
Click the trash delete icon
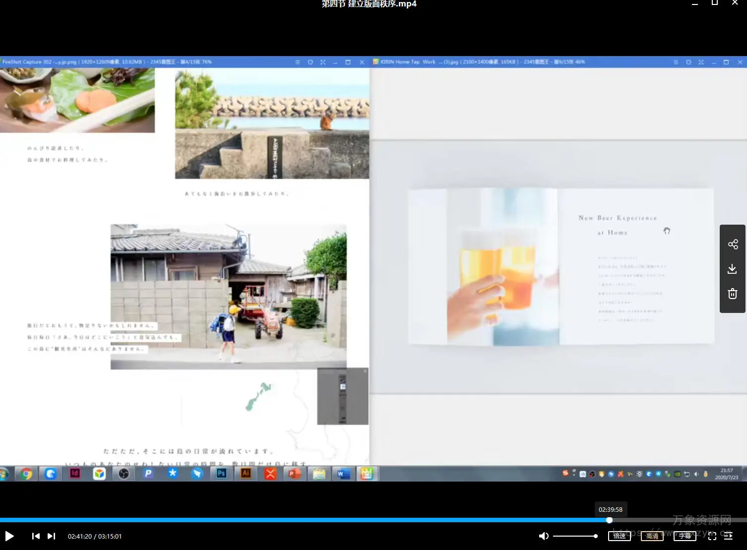click(x=732, y=294)
